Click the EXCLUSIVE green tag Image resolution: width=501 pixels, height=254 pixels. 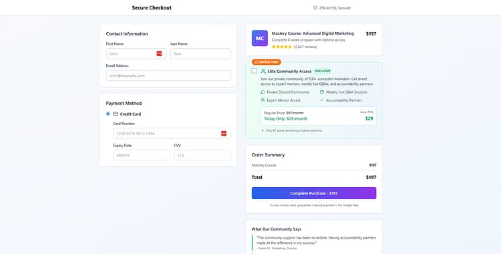click(x=323, y=71)
